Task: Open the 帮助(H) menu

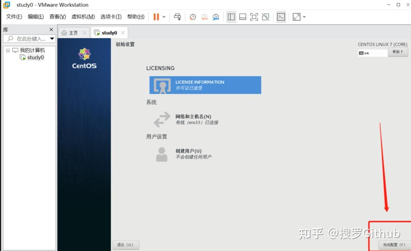Action: point(136,17)
